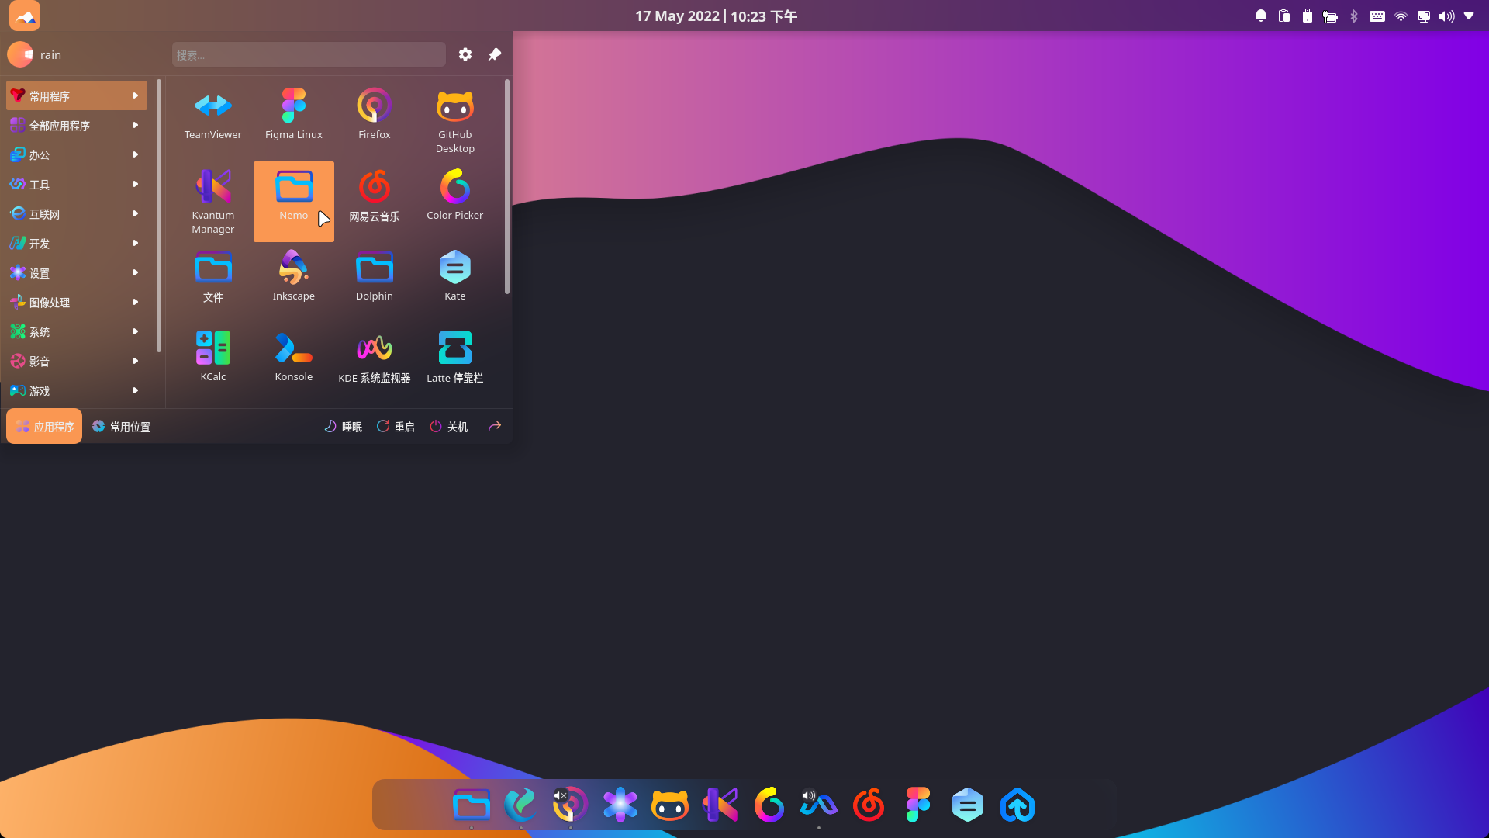Switch to the 应用程序 tab
The height and width of the screenshot is (838, 1489).
(x=44, y=426)
